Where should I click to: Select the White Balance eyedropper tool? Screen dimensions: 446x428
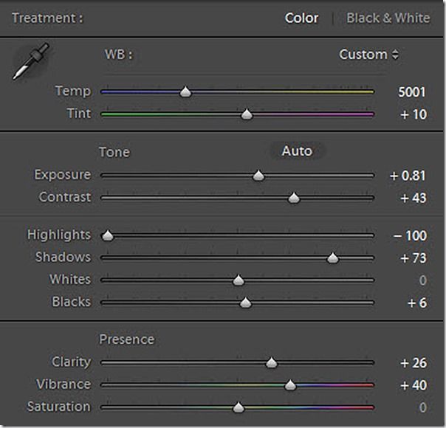[x=30, y=62]
